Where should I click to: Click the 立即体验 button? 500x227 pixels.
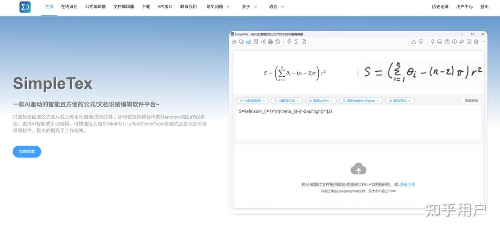coord(27,152)
